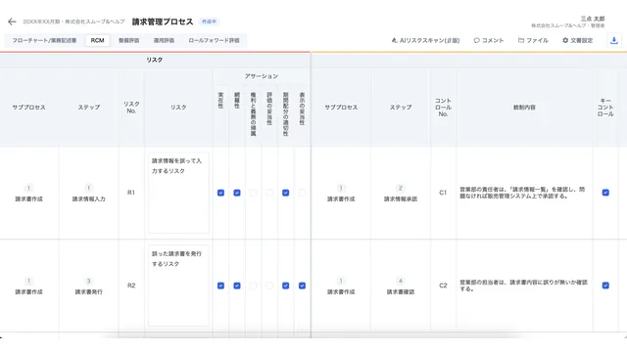
Task: Toggle 実在性 checkbox for R2
Action: pyautogui.click(x=220, y=286)
